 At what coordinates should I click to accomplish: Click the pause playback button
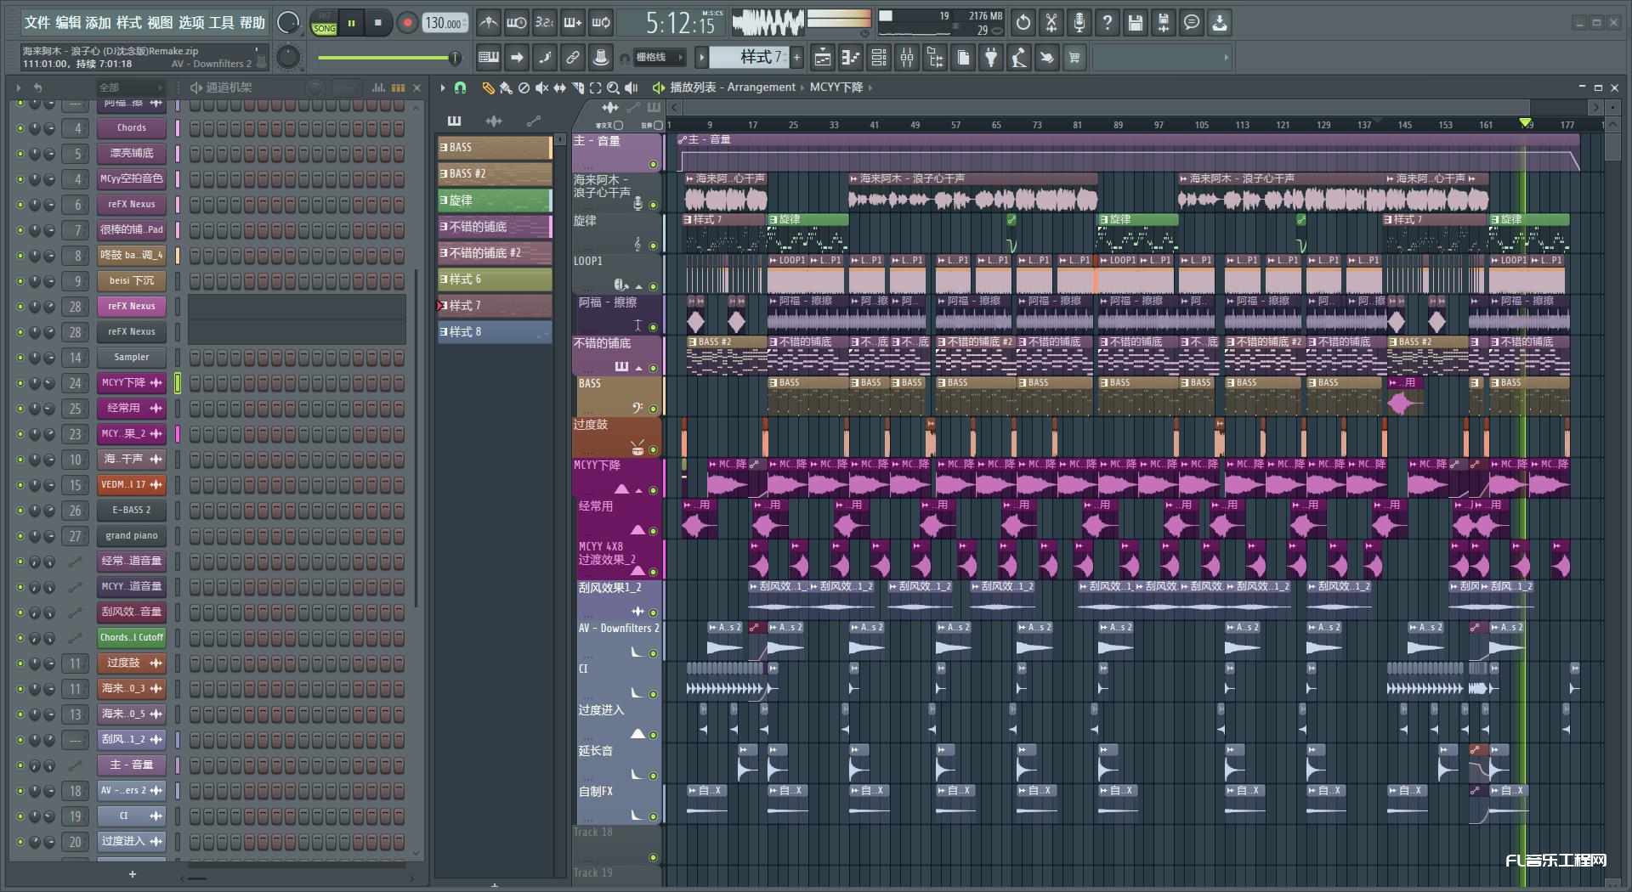click(x=350, y=23)
